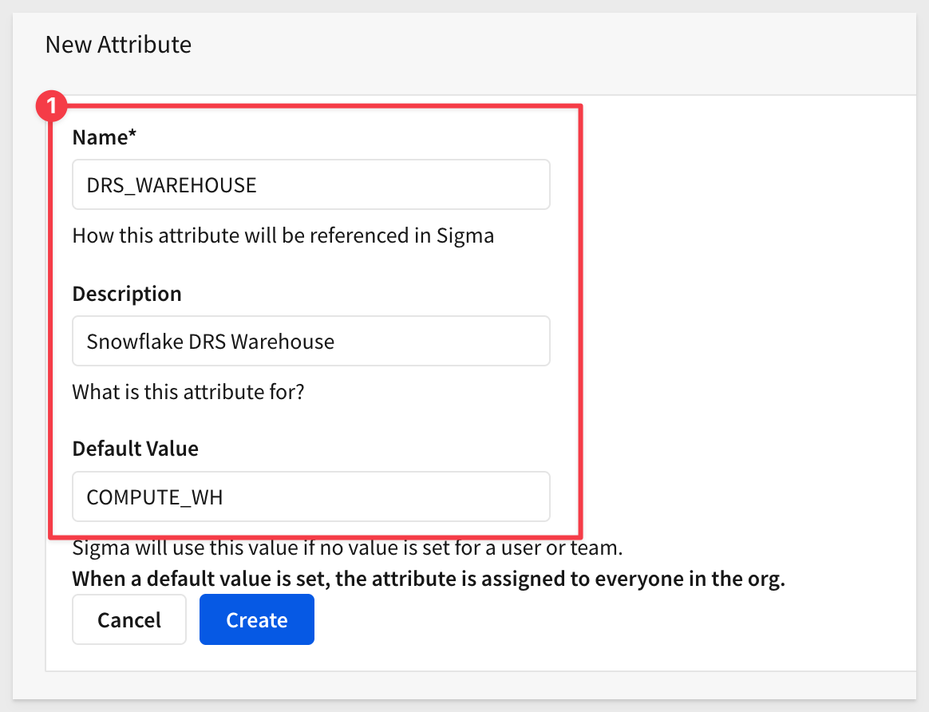Click the Default Value field label
929x712 pixels.
pyautogui.click(x=135, y=449)
